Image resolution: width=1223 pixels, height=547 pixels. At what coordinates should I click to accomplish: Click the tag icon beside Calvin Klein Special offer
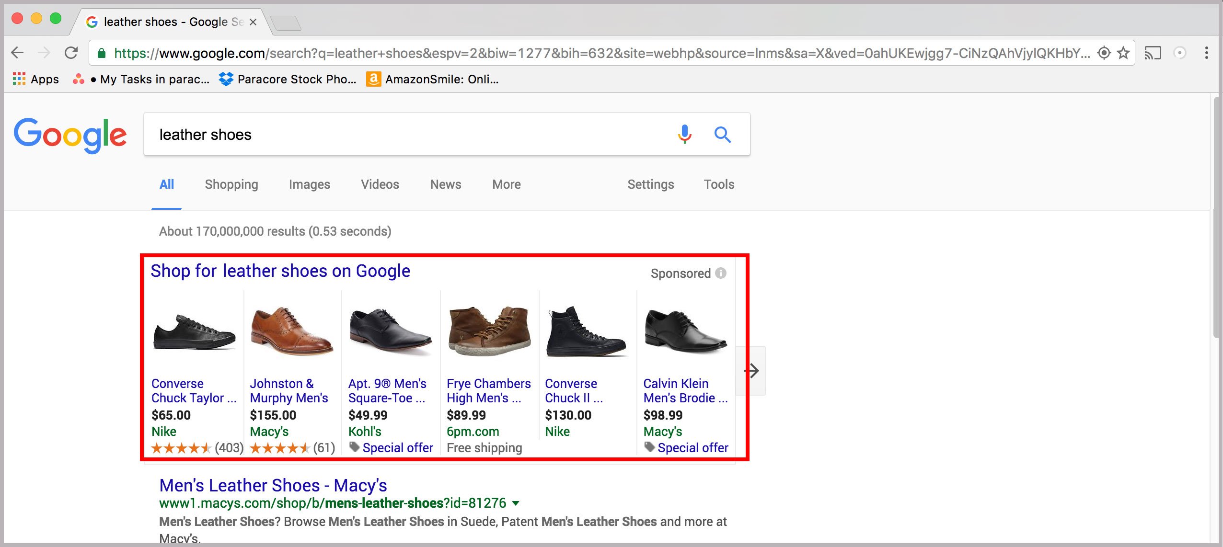(x=649, y=447)
